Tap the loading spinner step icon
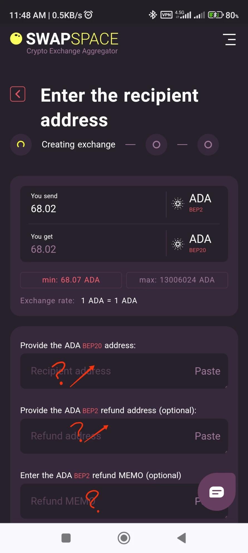Viewport: 248px width, 553px height. click(x=21, y=144)
